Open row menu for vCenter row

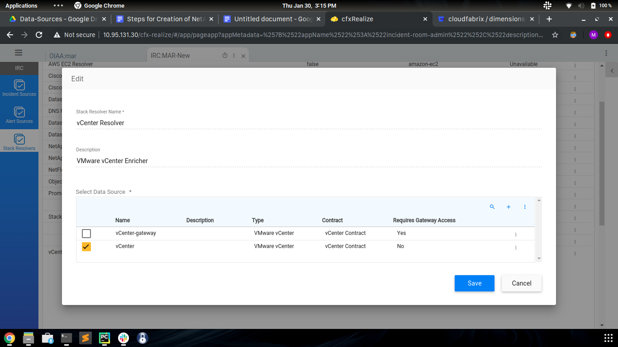pos(516,248)
